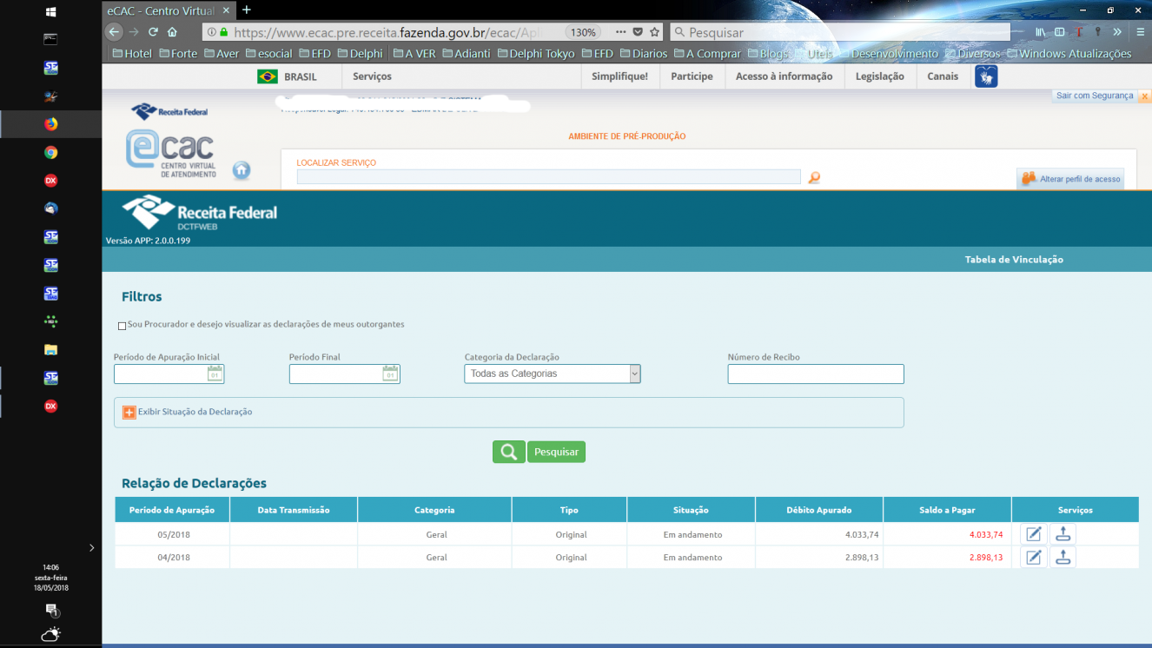Bookmark this page with the star

(655, 32)
